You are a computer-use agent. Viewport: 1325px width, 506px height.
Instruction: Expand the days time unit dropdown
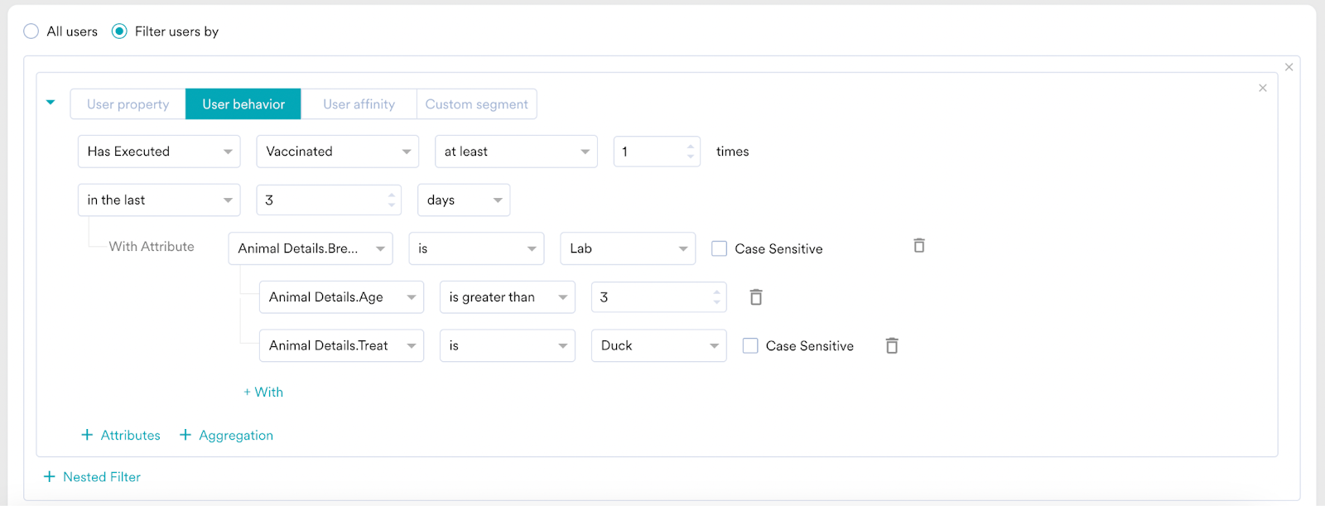pyautogui.click(x=463, y=200)
